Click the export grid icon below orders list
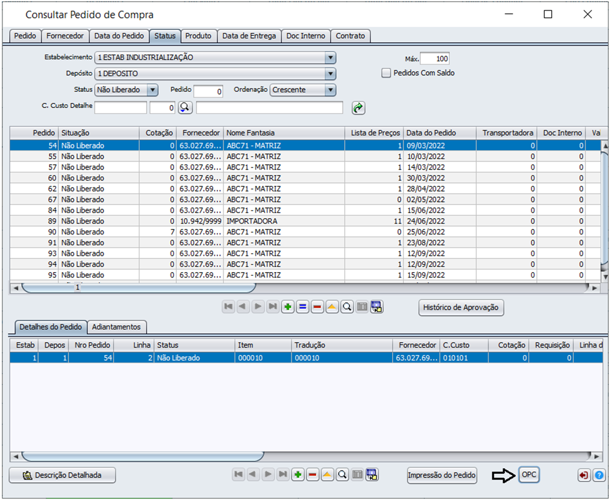The image size is (610, 500). [x=376, y=307]
